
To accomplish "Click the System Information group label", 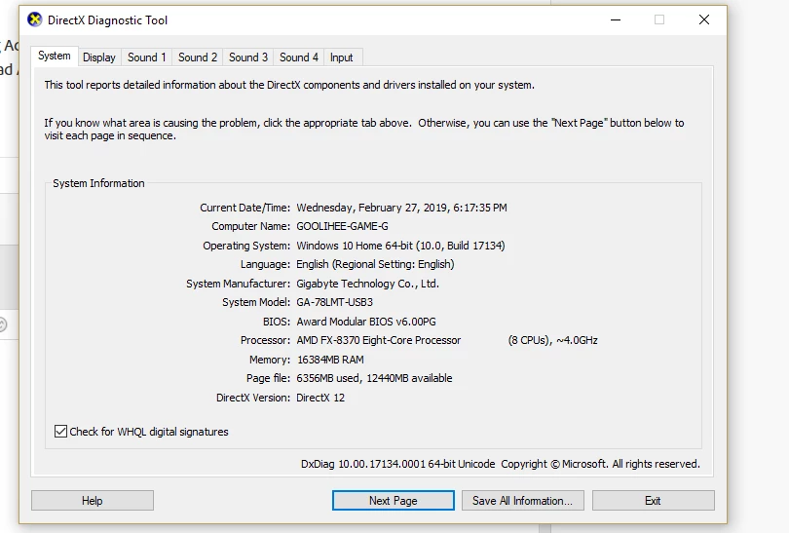I will (98, 183).
